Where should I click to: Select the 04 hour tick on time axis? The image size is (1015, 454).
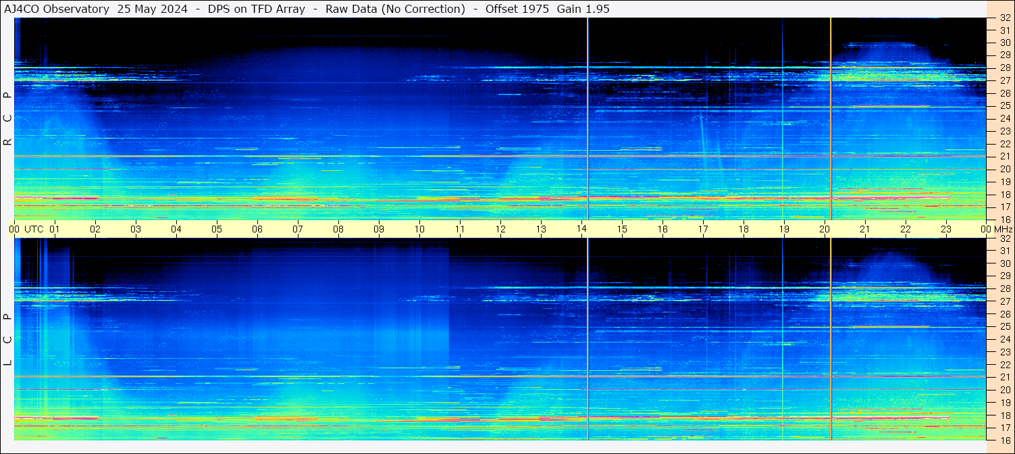coord(176,229)
